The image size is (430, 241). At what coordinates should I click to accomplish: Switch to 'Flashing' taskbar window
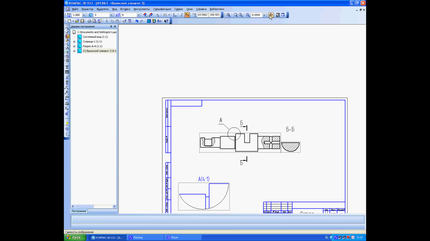point(145,237)
